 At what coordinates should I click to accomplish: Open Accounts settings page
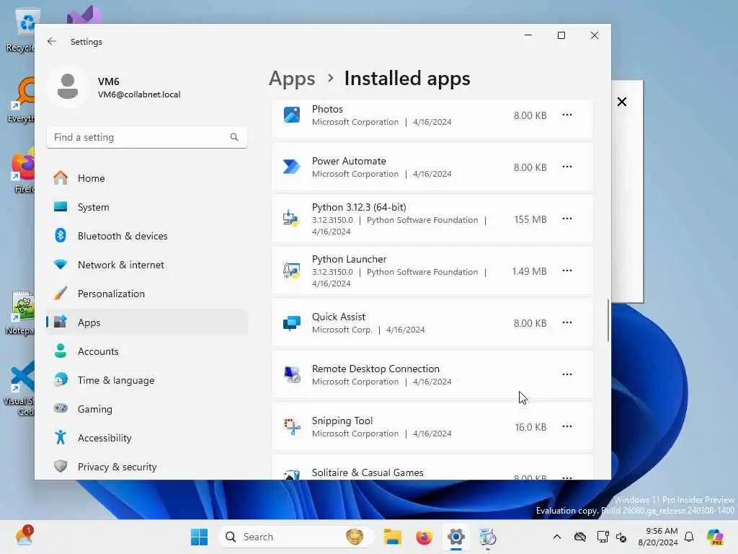[147, 351]
